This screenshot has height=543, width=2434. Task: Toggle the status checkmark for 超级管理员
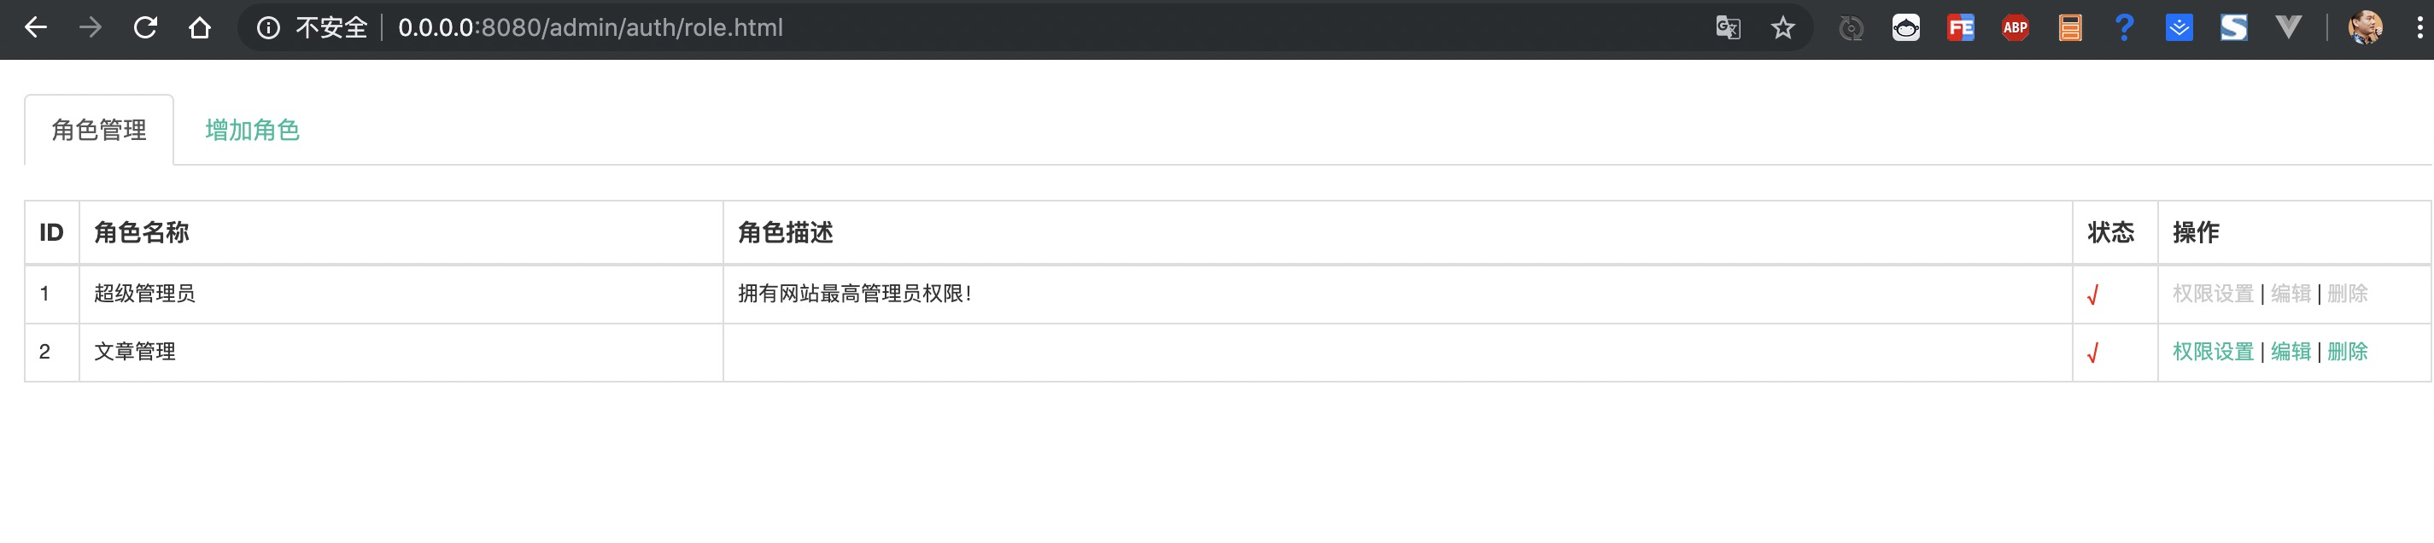pos(2093,295)
